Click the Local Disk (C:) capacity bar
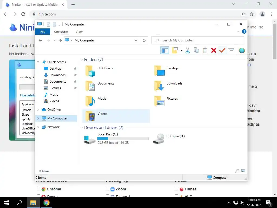 tap(123, 138)
